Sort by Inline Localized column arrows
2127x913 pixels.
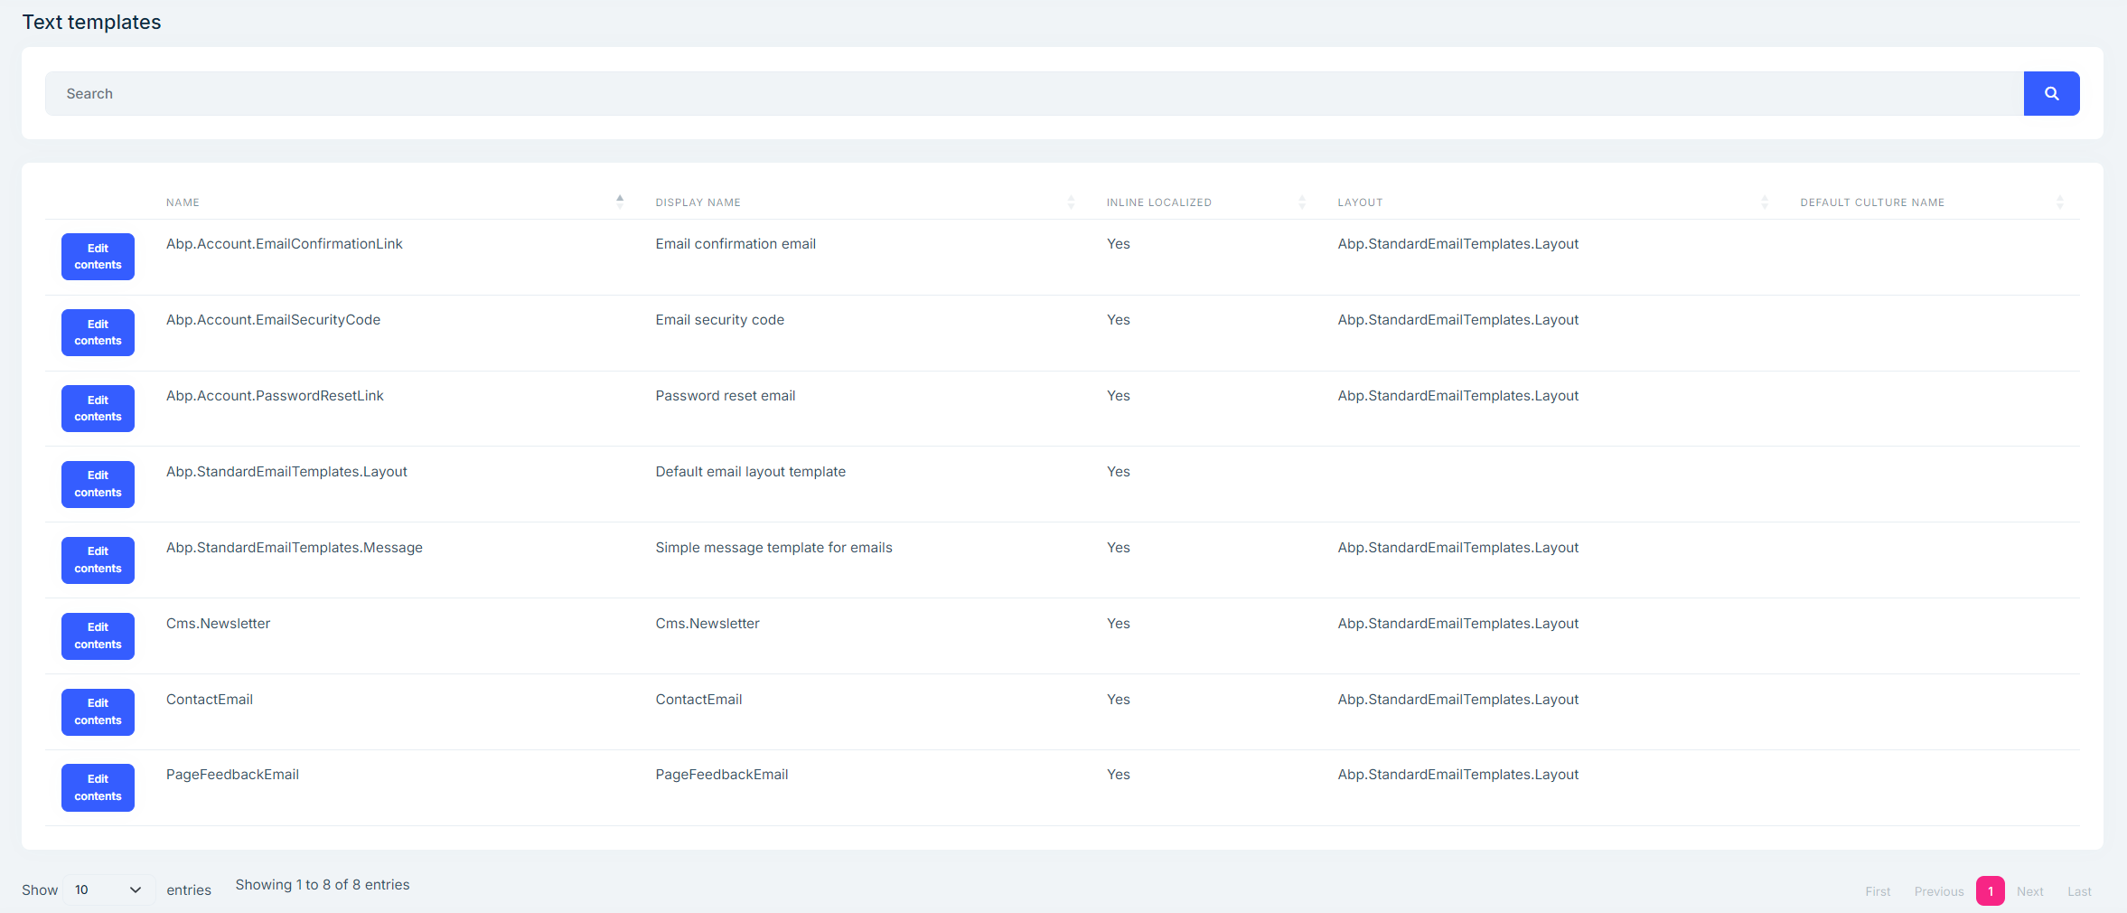point(1302,202)
